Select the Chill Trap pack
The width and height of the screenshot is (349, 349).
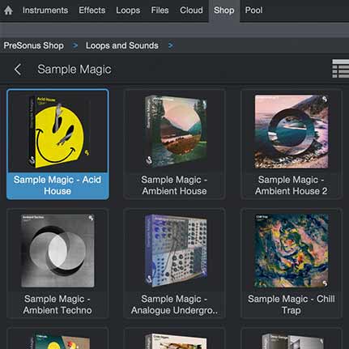click(x=292, y=264)
